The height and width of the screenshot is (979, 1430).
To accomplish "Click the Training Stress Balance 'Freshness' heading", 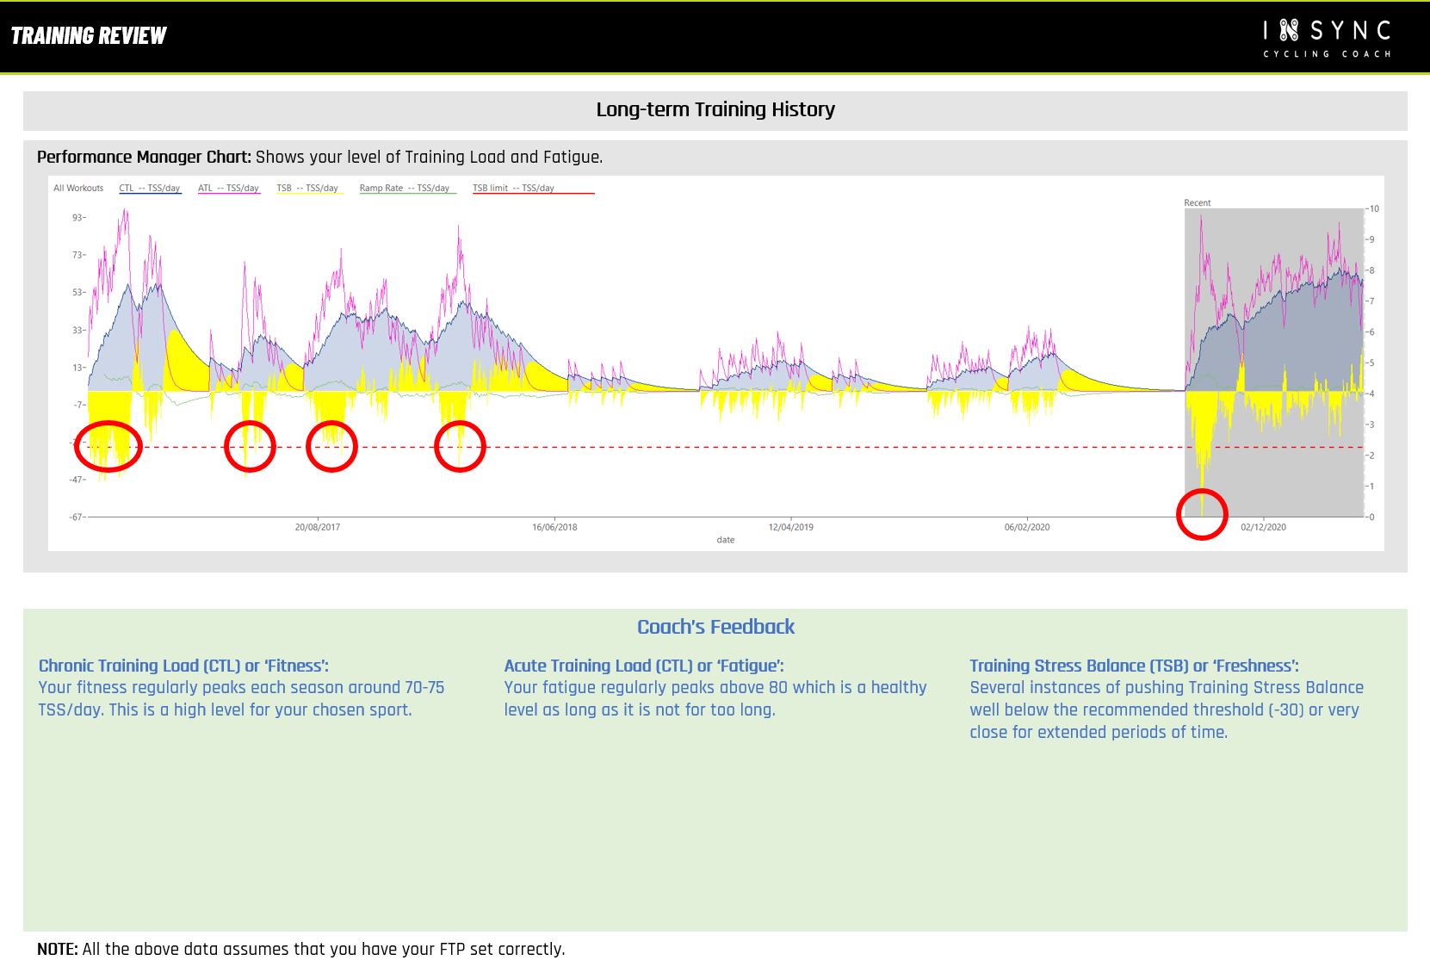I will pyautogui.click(x=1134, y=666).
